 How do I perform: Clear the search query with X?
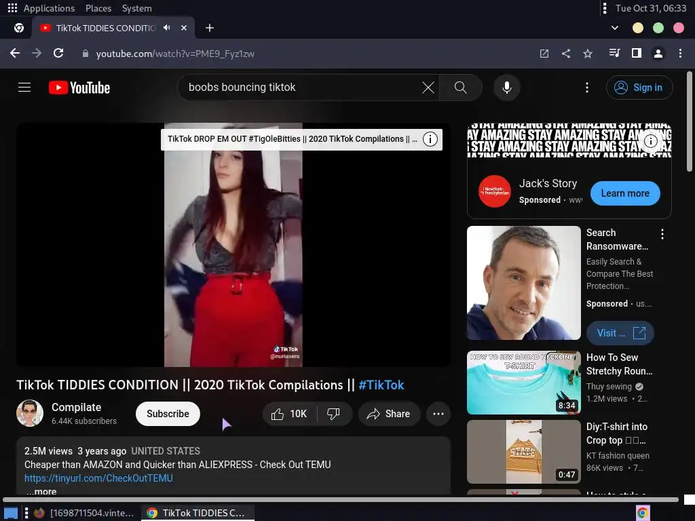click(428, 88)
